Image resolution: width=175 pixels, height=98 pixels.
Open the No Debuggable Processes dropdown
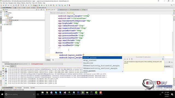coord(47,64)
